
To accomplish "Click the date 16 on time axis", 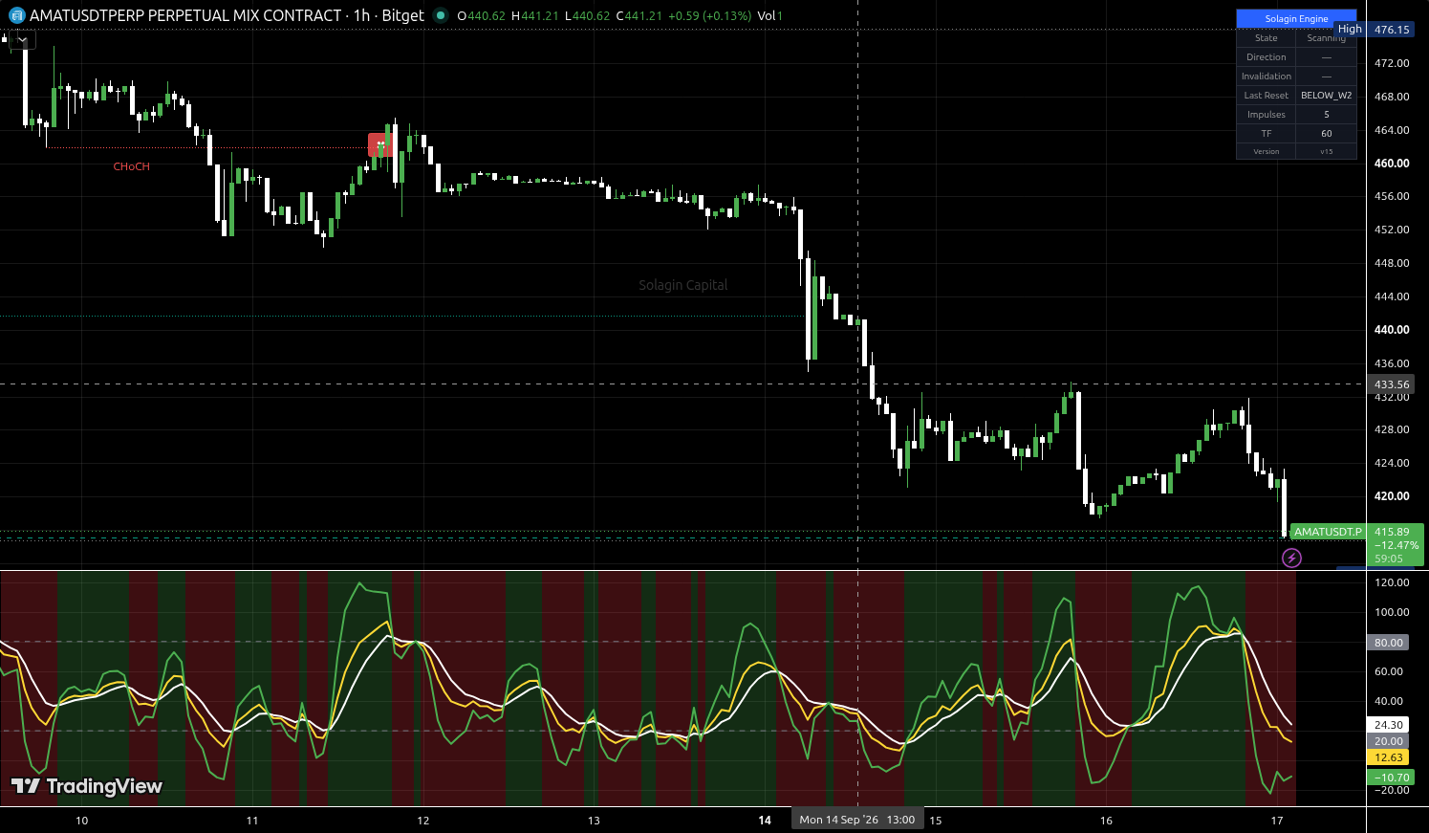I will tap(1106, 821).
